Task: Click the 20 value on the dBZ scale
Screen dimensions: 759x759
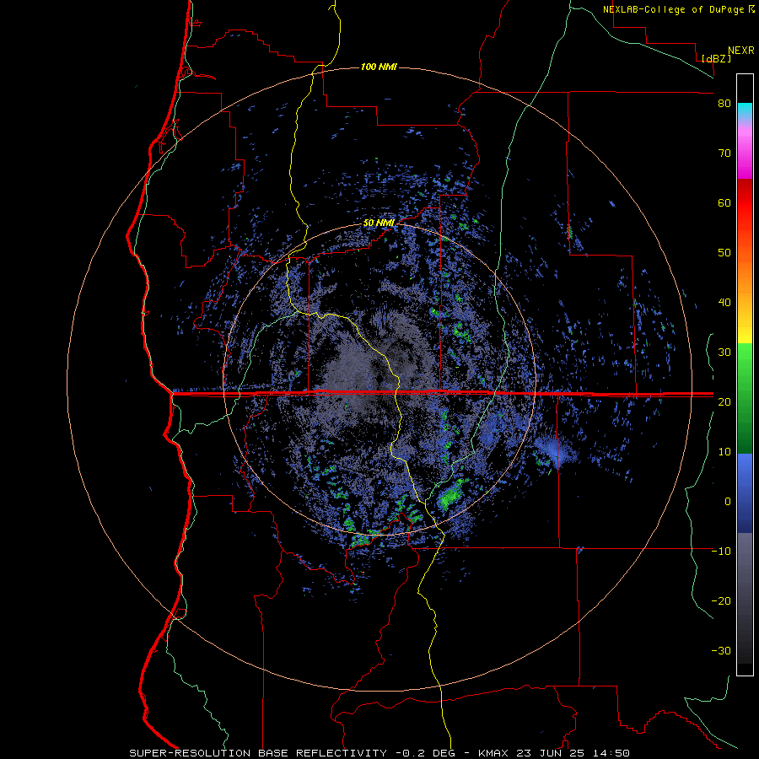Action: coord(724,402)
